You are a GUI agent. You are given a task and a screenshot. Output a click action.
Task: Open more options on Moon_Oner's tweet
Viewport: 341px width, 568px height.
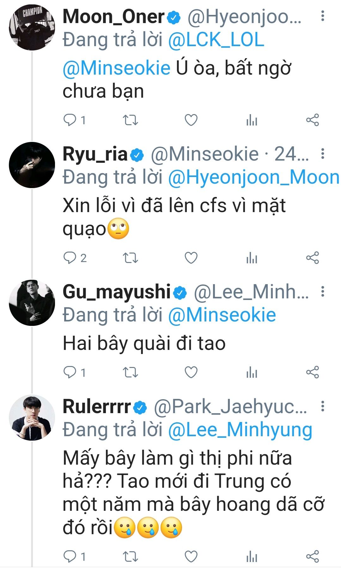click(322, 16)
